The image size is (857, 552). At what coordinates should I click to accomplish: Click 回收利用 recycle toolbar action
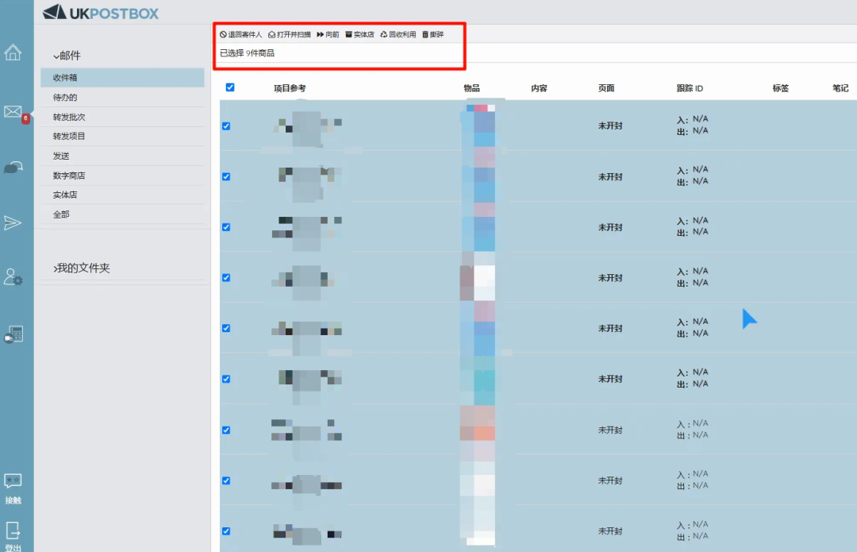(398, 35)
